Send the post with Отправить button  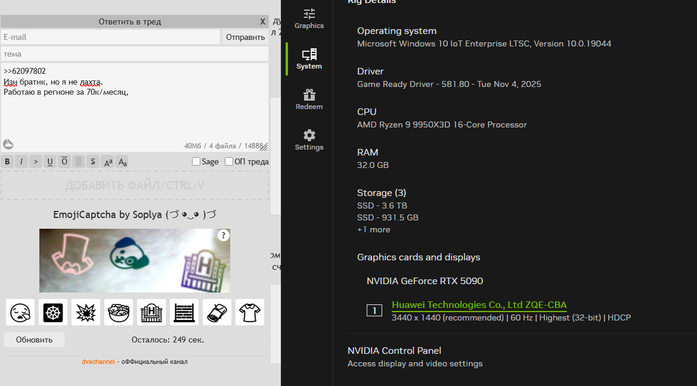point(246,38)
